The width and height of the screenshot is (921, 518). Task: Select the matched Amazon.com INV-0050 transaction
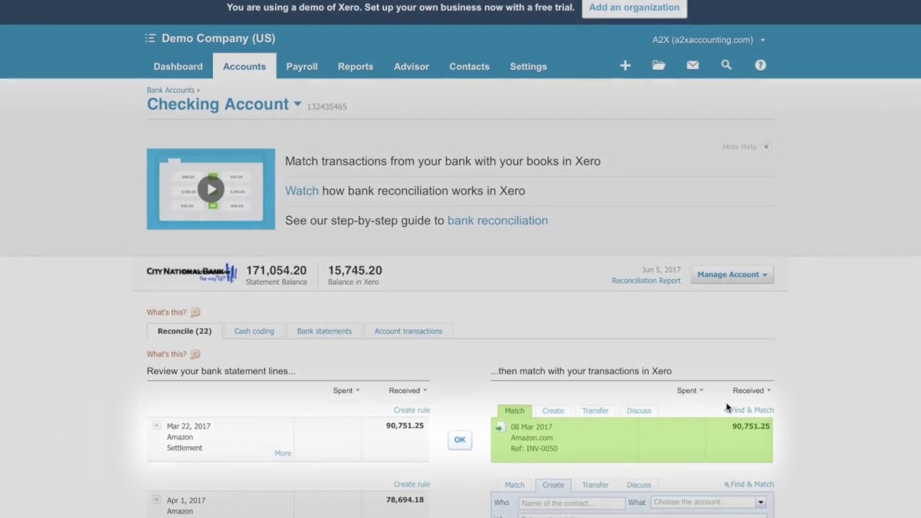632,440
